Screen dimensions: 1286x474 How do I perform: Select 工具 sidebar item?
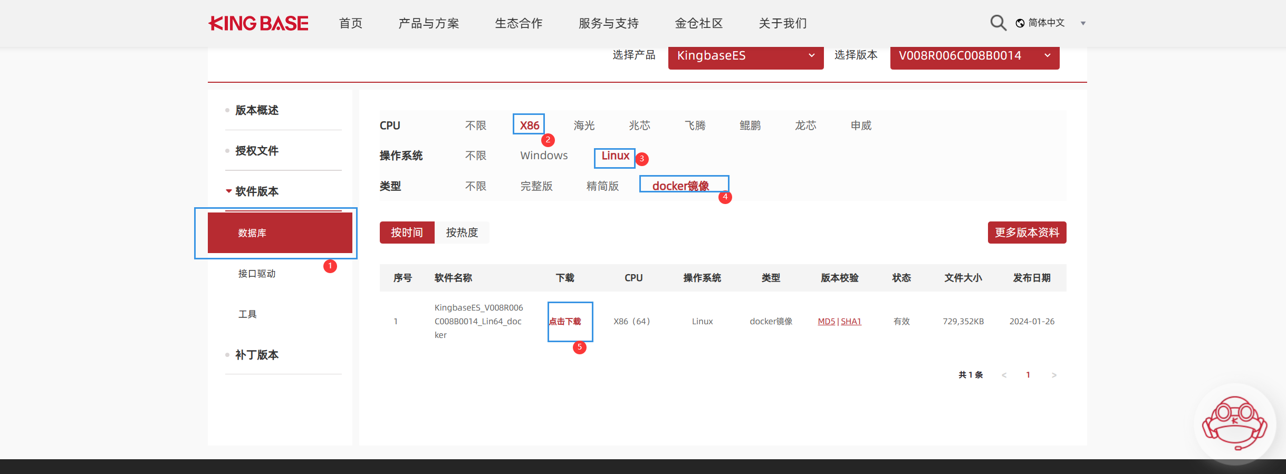coord(247,314)
